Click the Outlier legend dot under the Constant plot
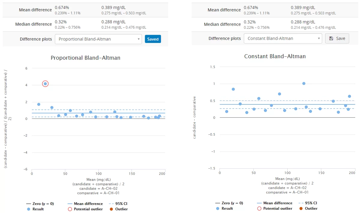Image resolution: width=360 pixels, height=213 pixels. point(301,208)
